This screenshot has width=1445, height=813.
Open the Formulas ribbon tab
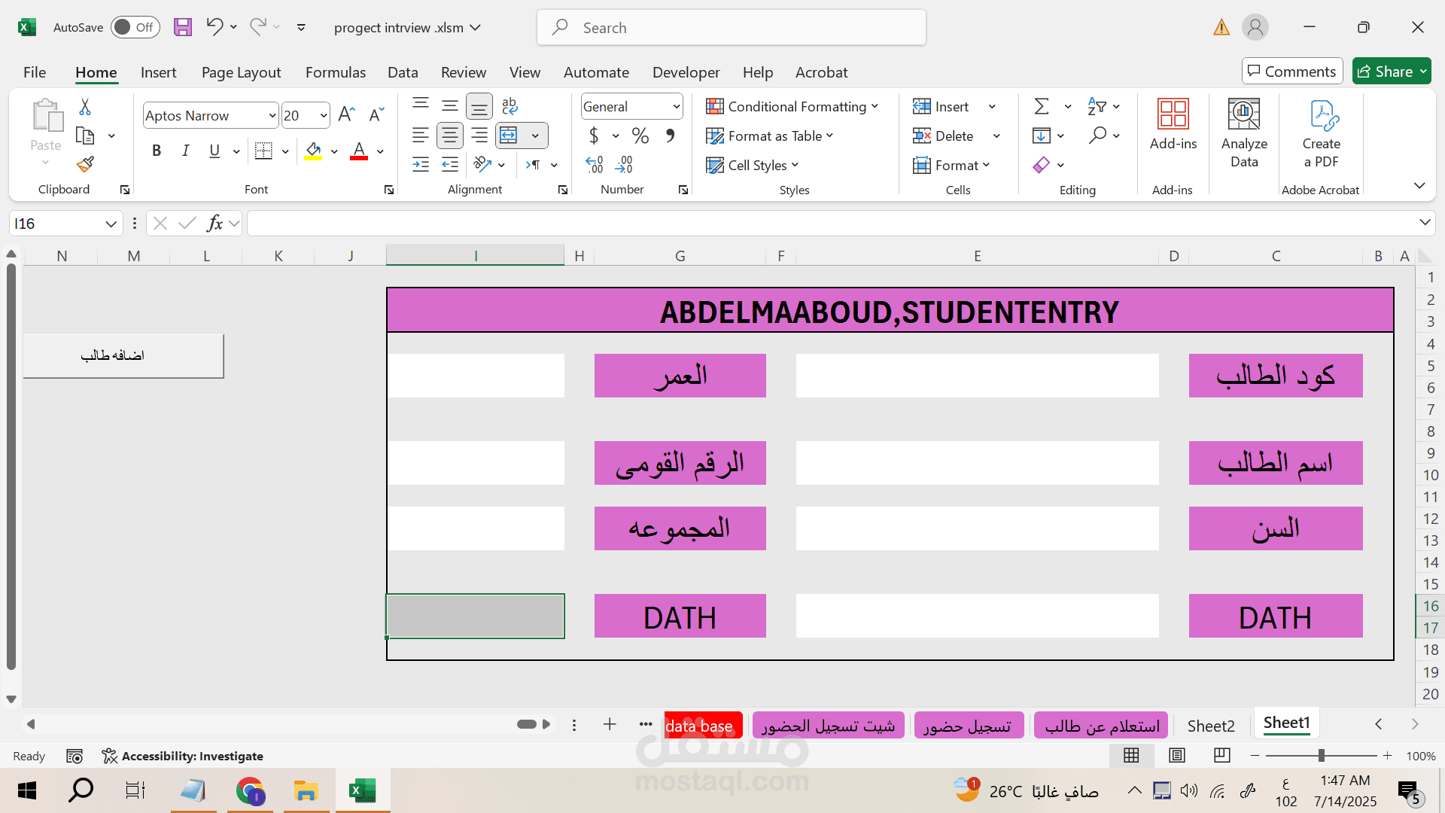pos(335,72)
